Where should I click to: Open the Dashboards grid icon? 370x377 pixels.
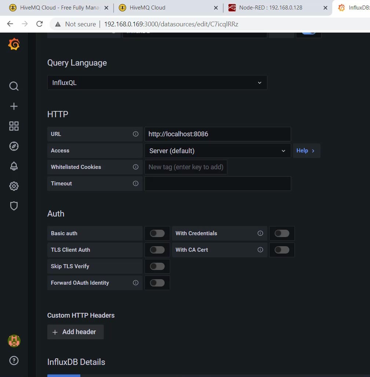point(14,126)
